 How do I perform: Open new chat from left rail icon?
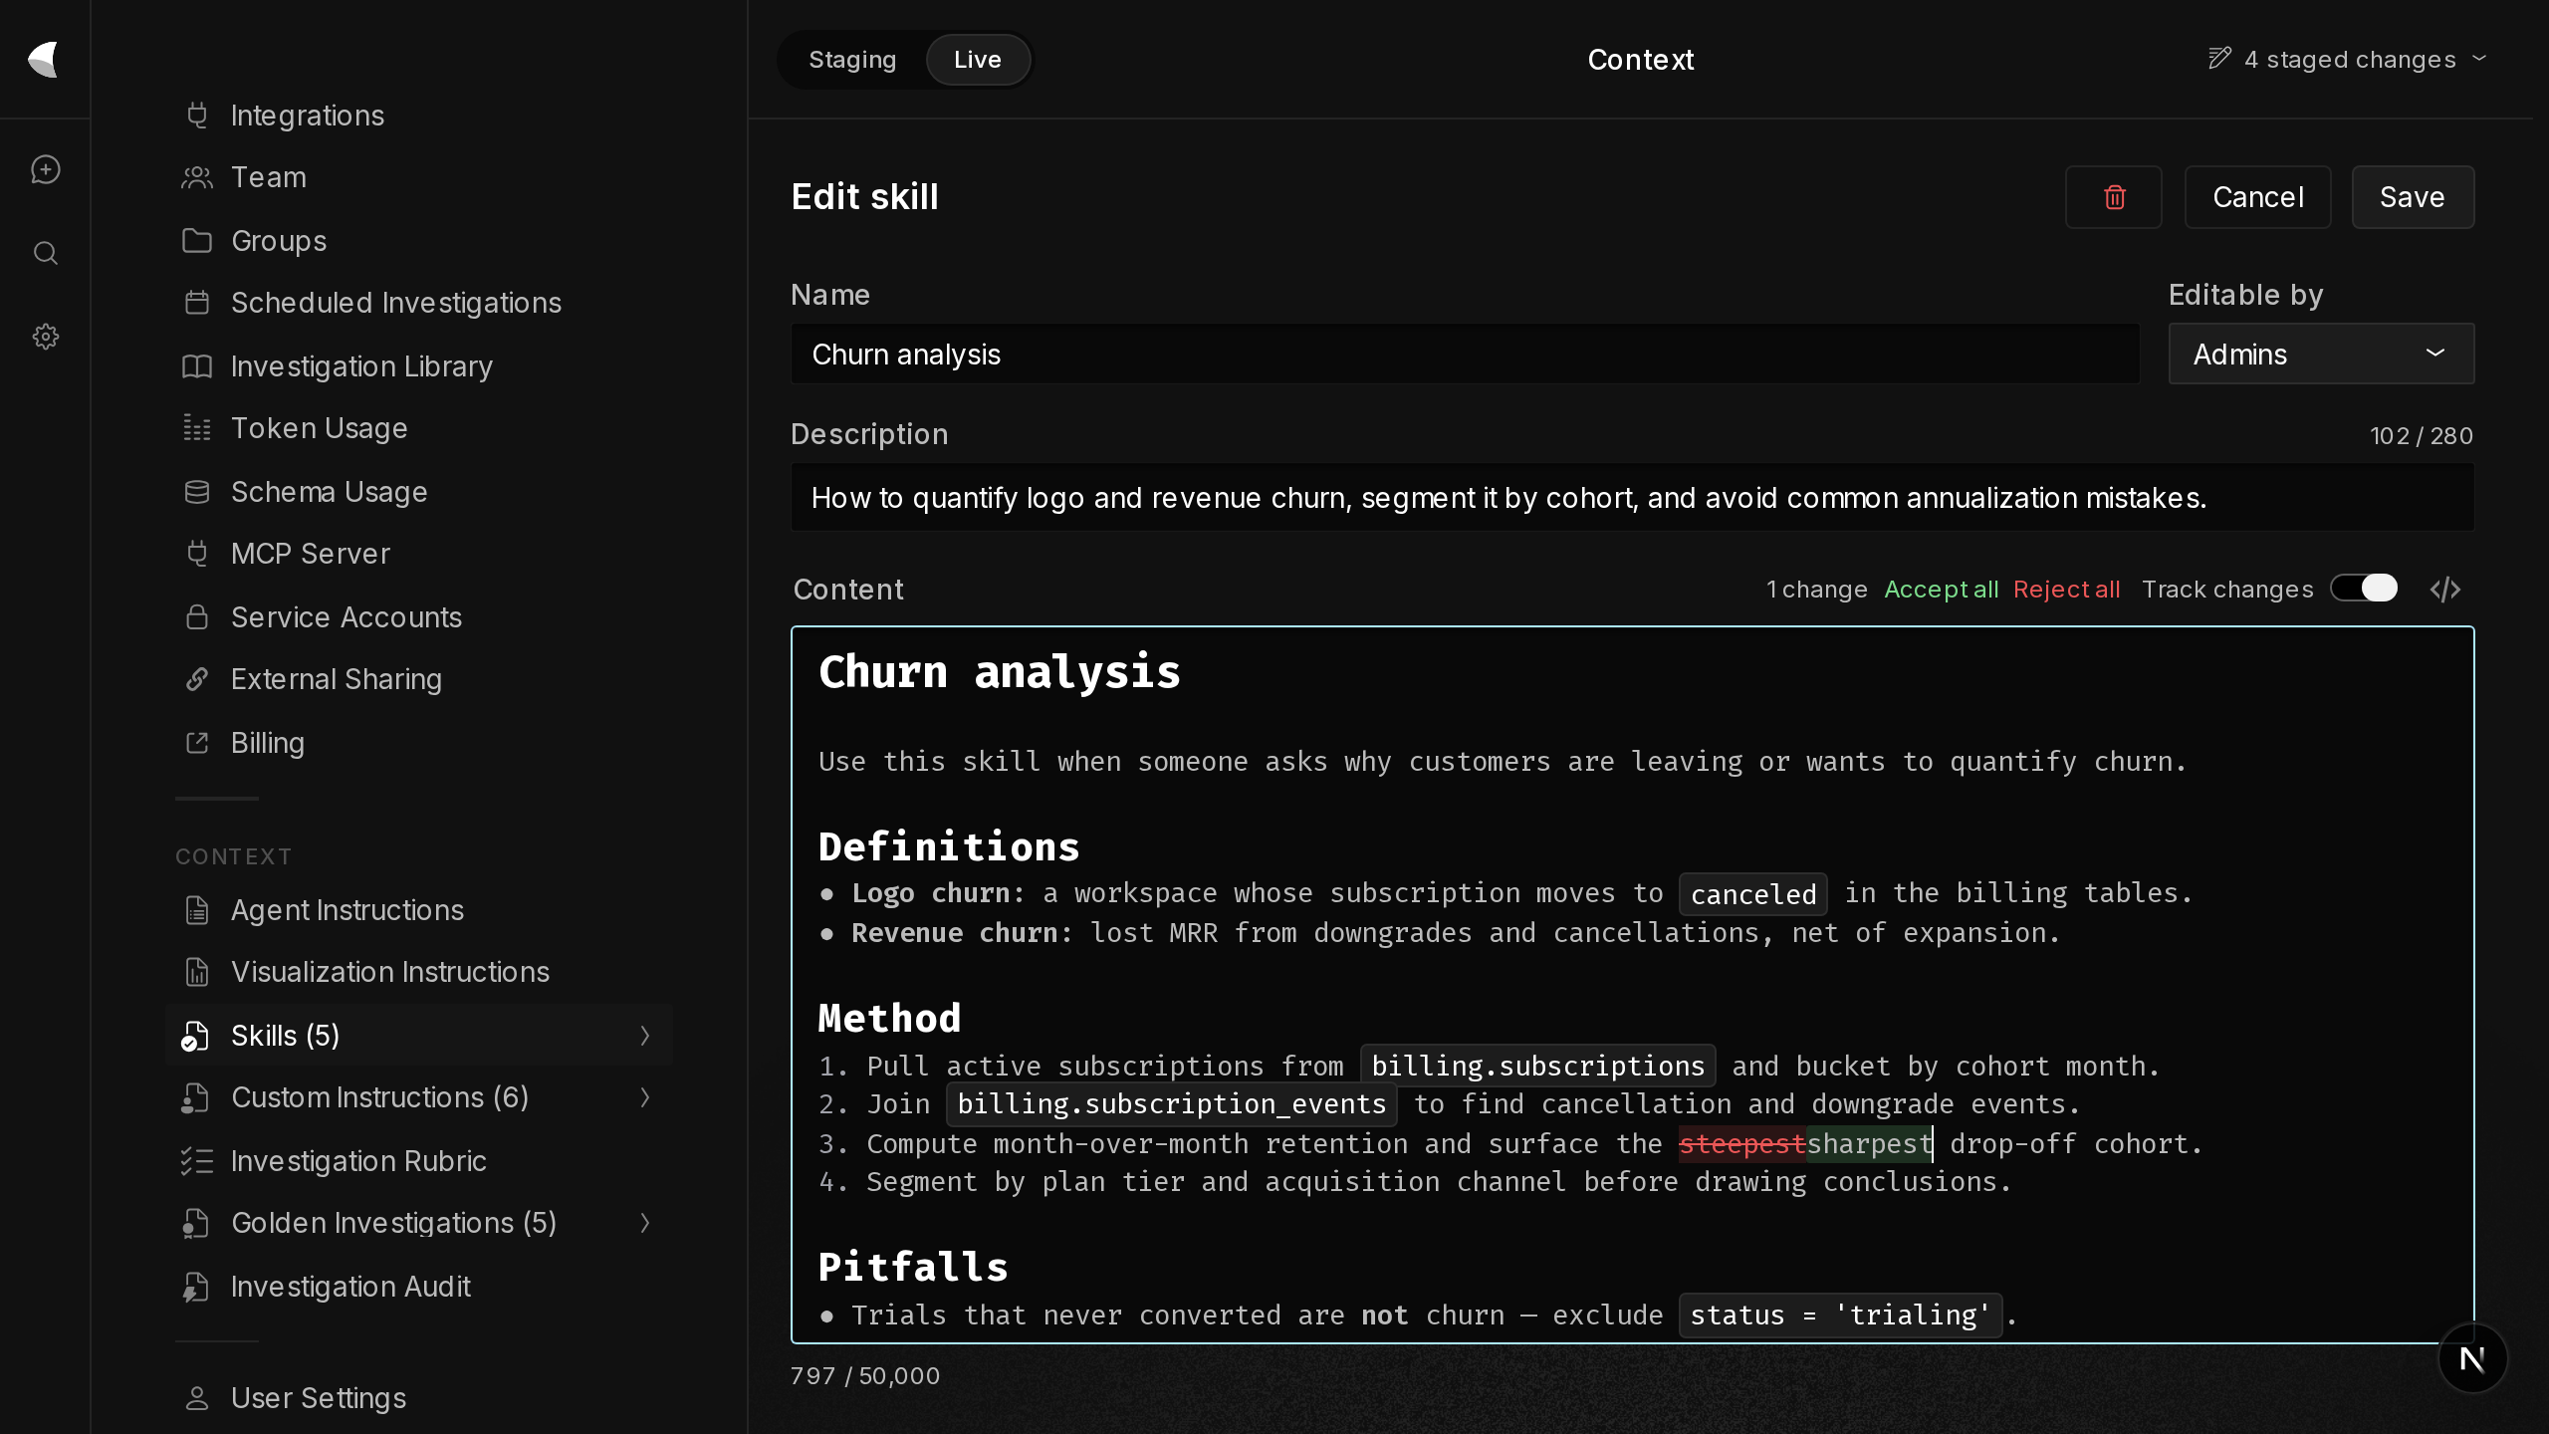[46, 169]
